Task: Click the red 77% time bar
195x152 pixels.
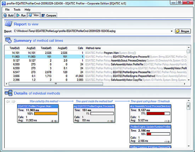Action: (158, 113)
